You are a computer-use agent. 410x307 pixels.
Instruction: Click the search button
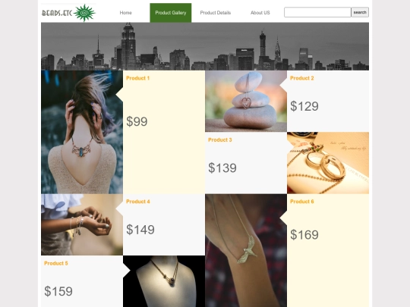360,12
